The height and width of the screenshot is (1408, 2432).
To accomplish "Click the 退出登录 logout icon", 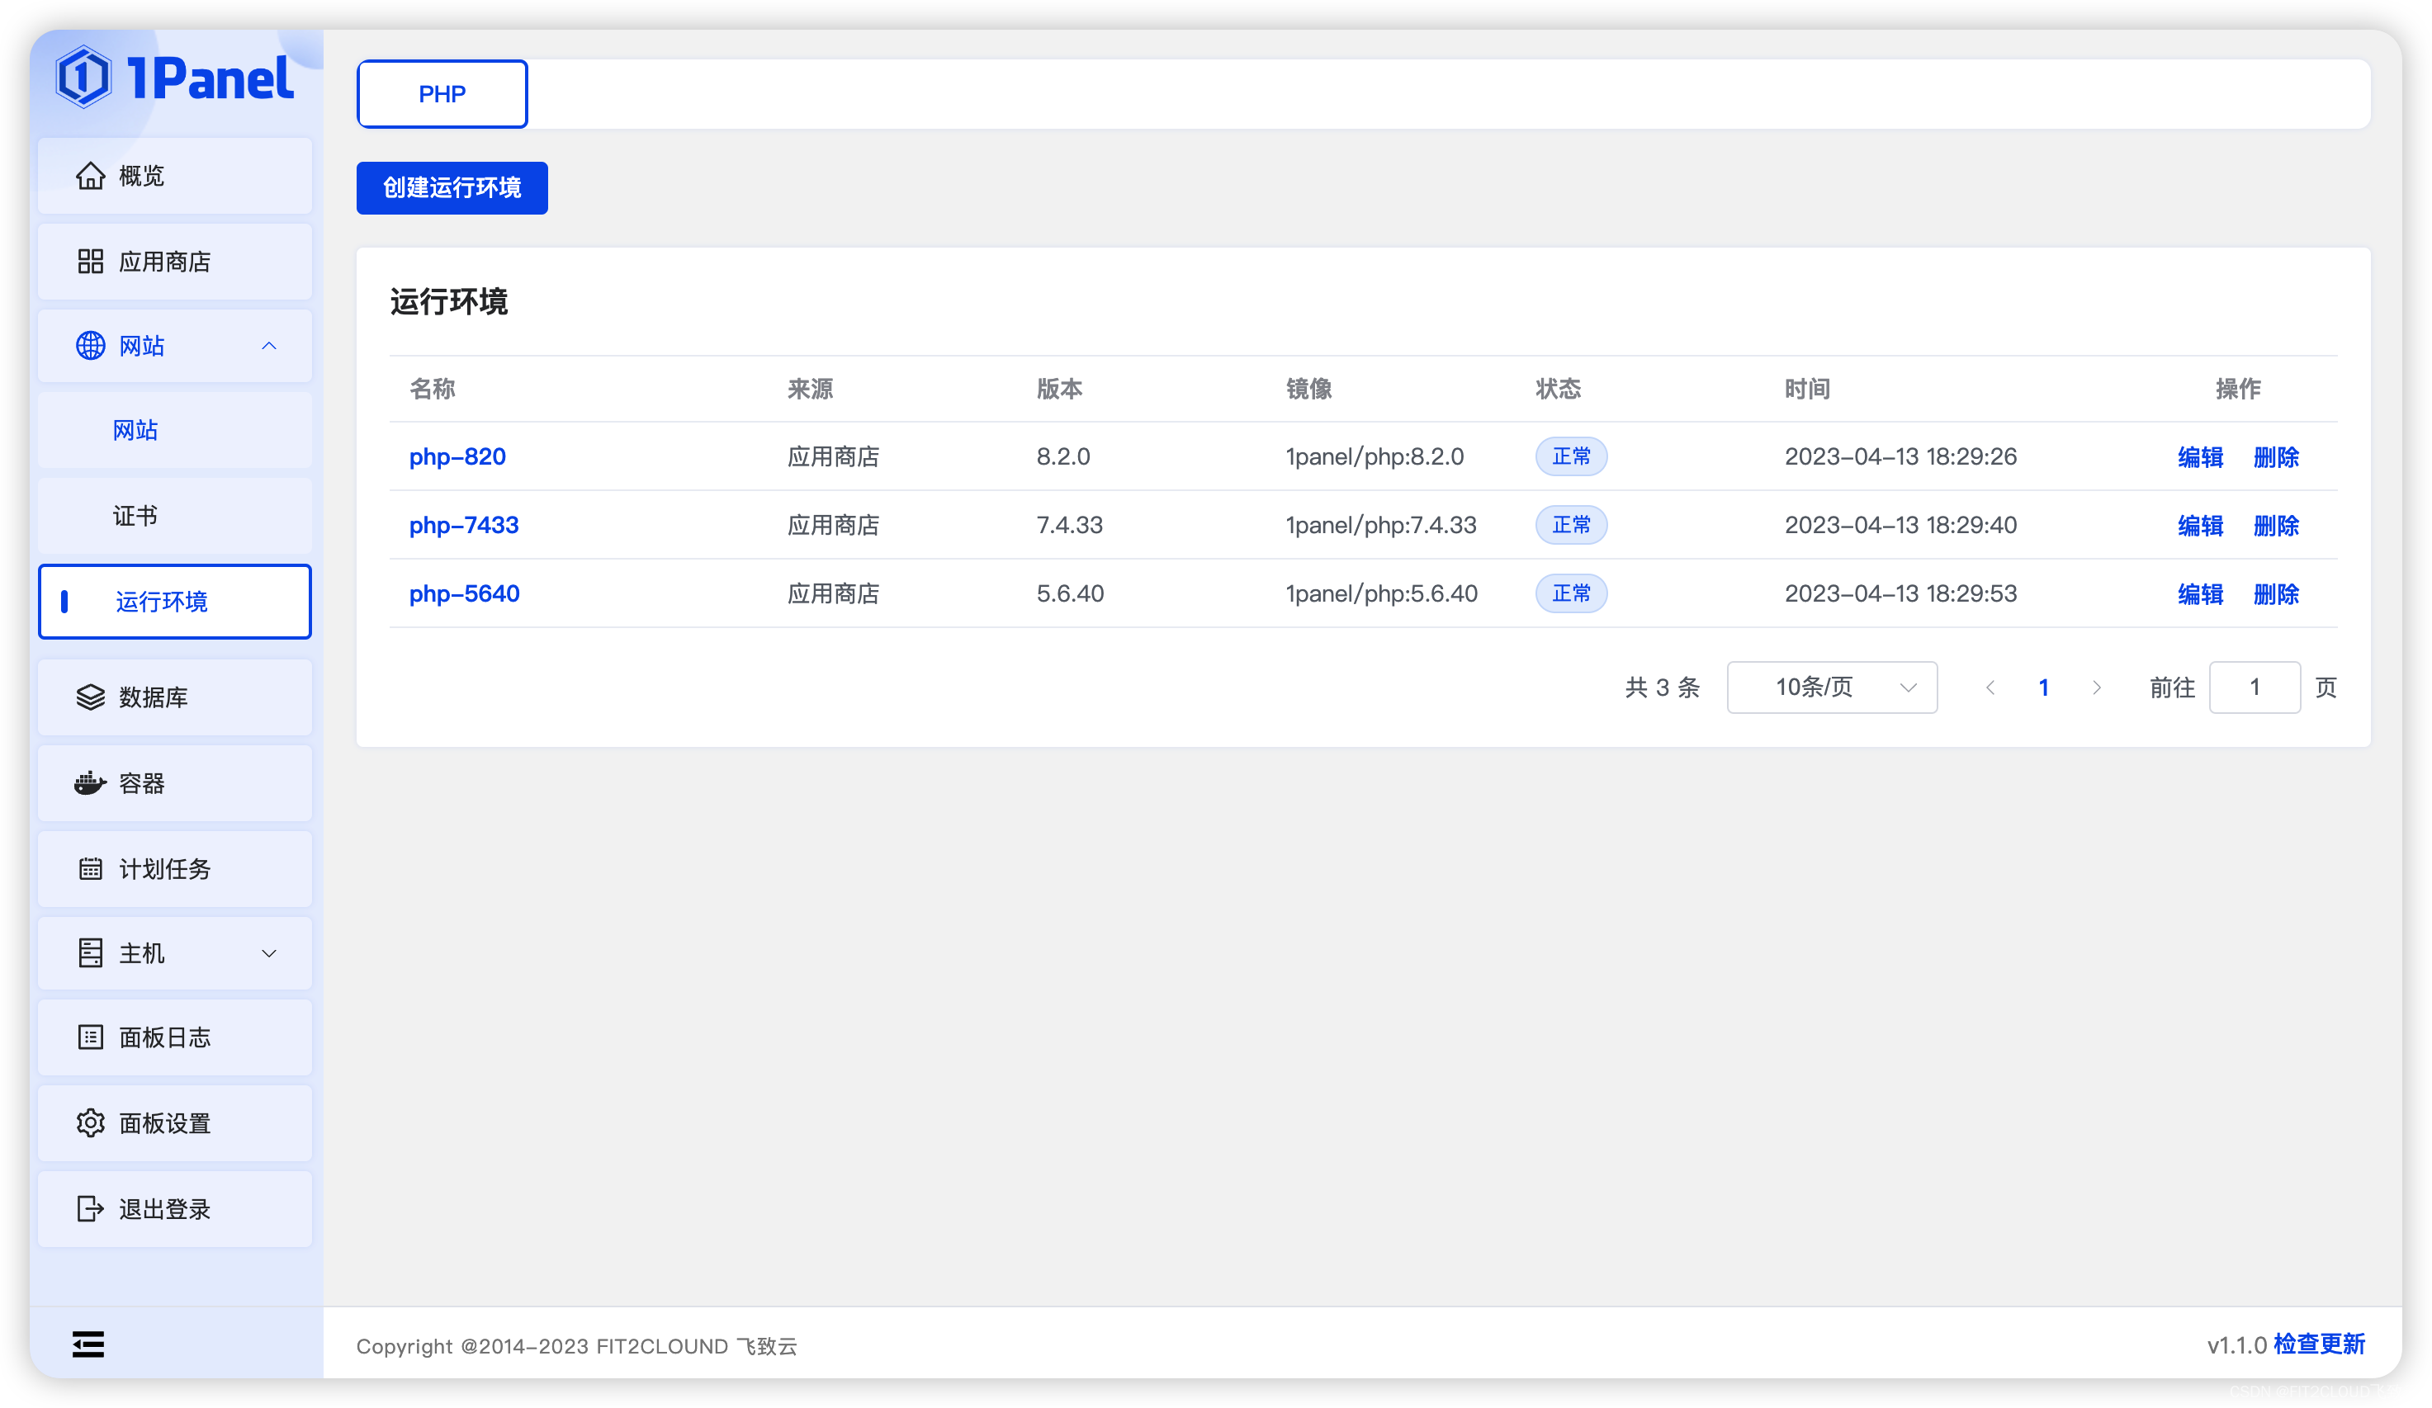I will (x=90, y=1208).
